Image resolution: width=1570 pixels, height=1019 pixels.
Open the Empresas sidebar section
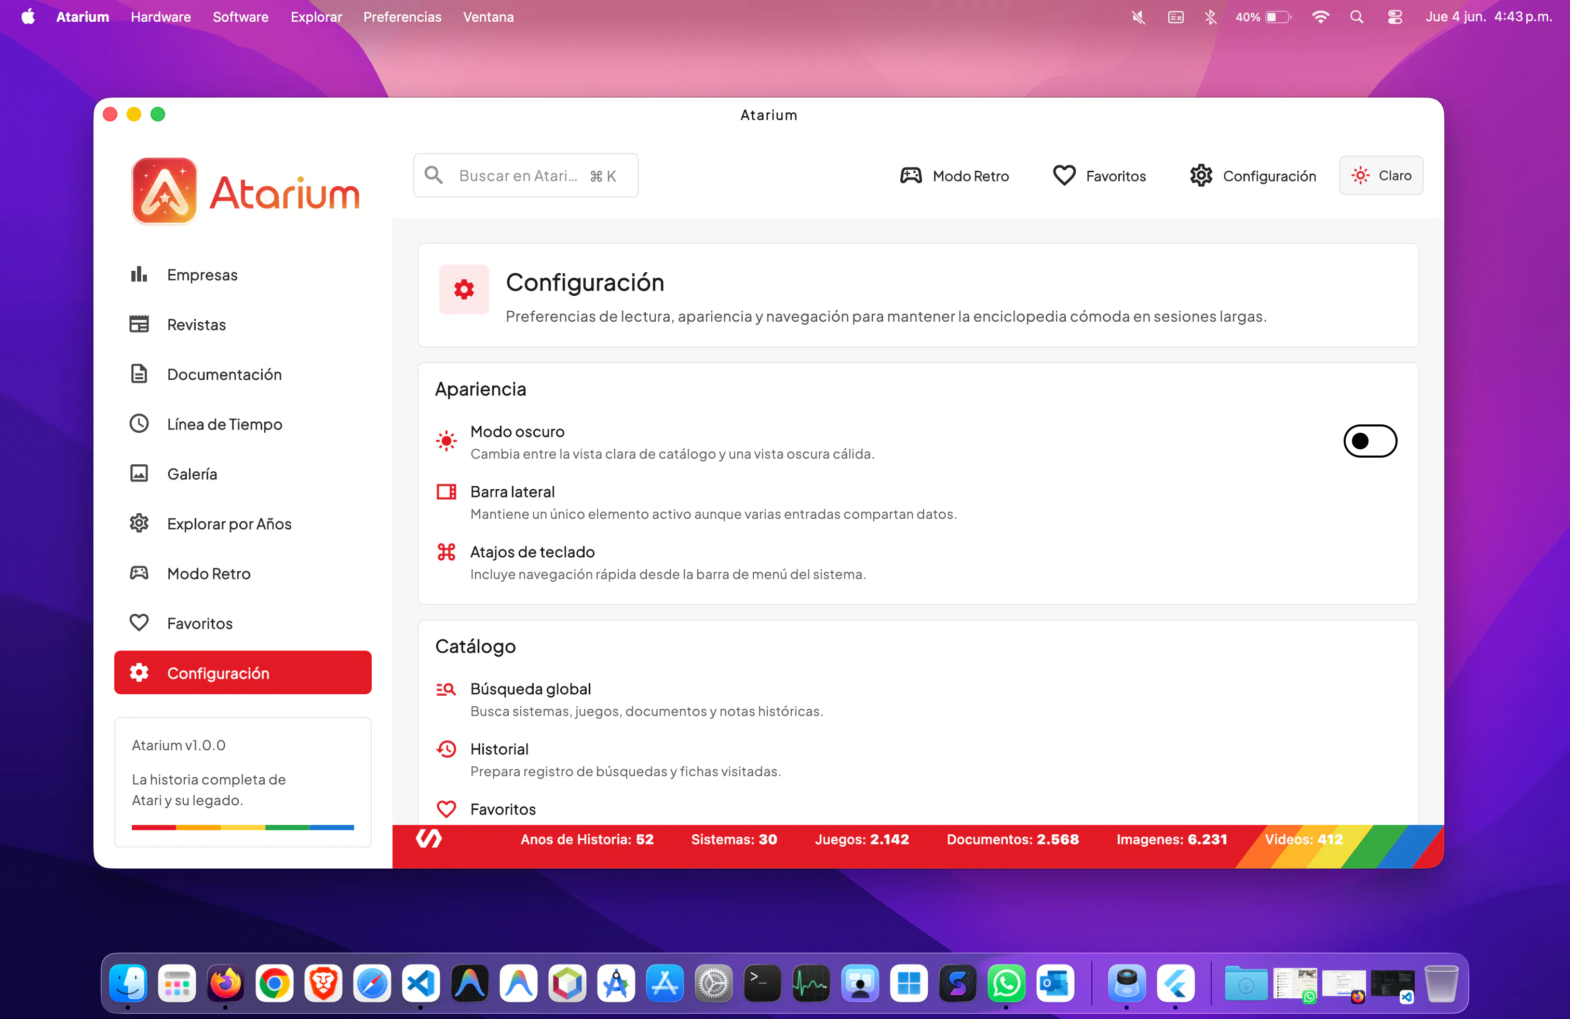tap(243, 275)
